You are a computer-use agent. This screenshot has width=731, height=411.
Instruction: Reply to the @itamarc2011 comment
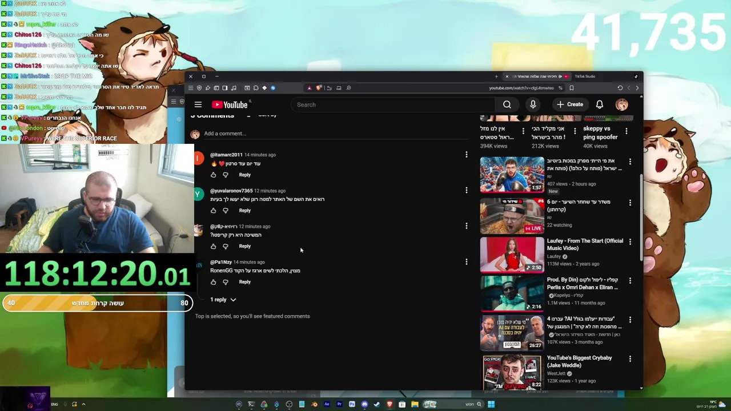244,175
